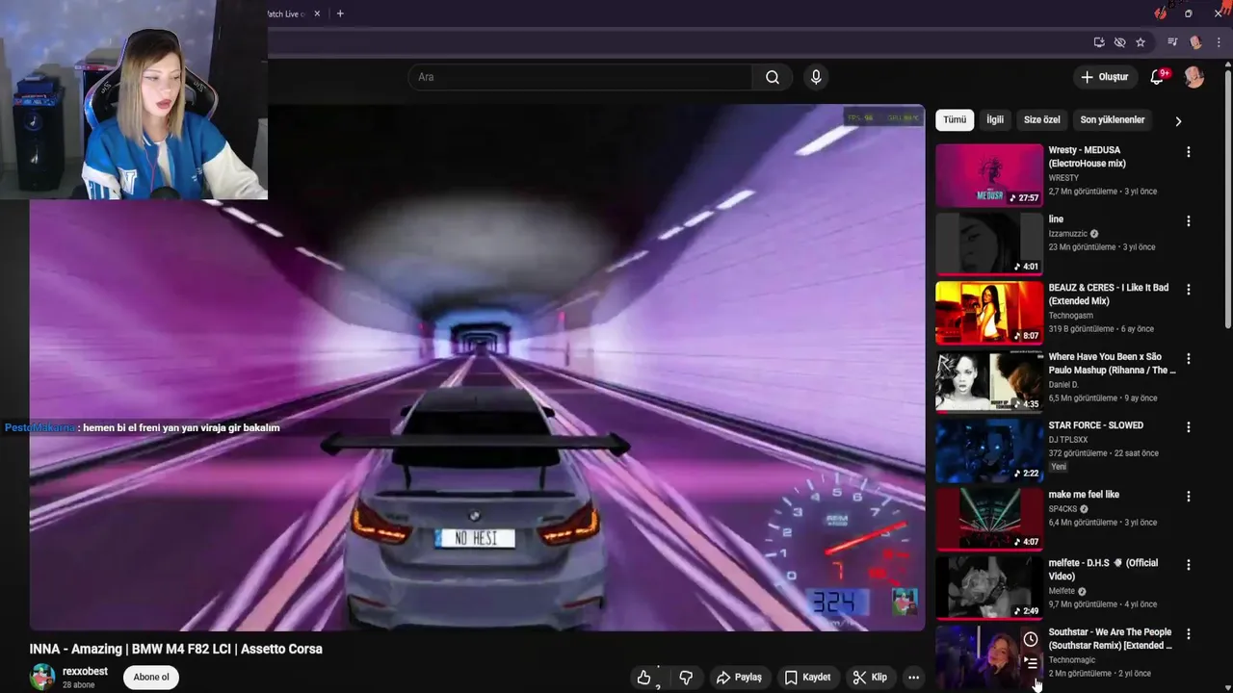The height and width of the screenshot is (693, 1233).
Task: Focus the Ara search field
Action: (580, 77)
